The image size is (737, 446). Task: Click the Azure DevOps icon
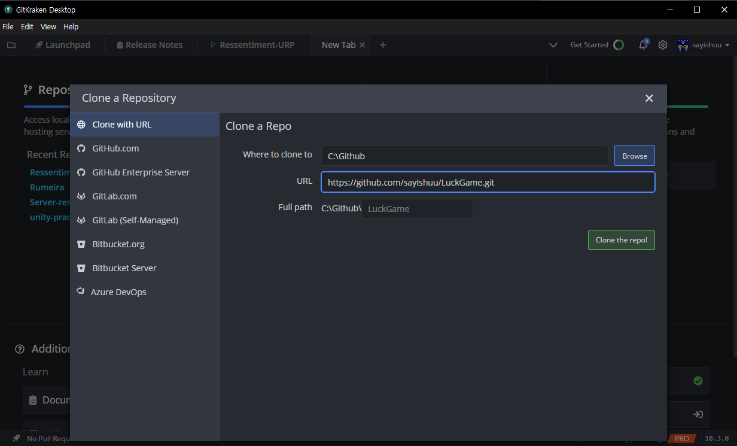(80, 292)
